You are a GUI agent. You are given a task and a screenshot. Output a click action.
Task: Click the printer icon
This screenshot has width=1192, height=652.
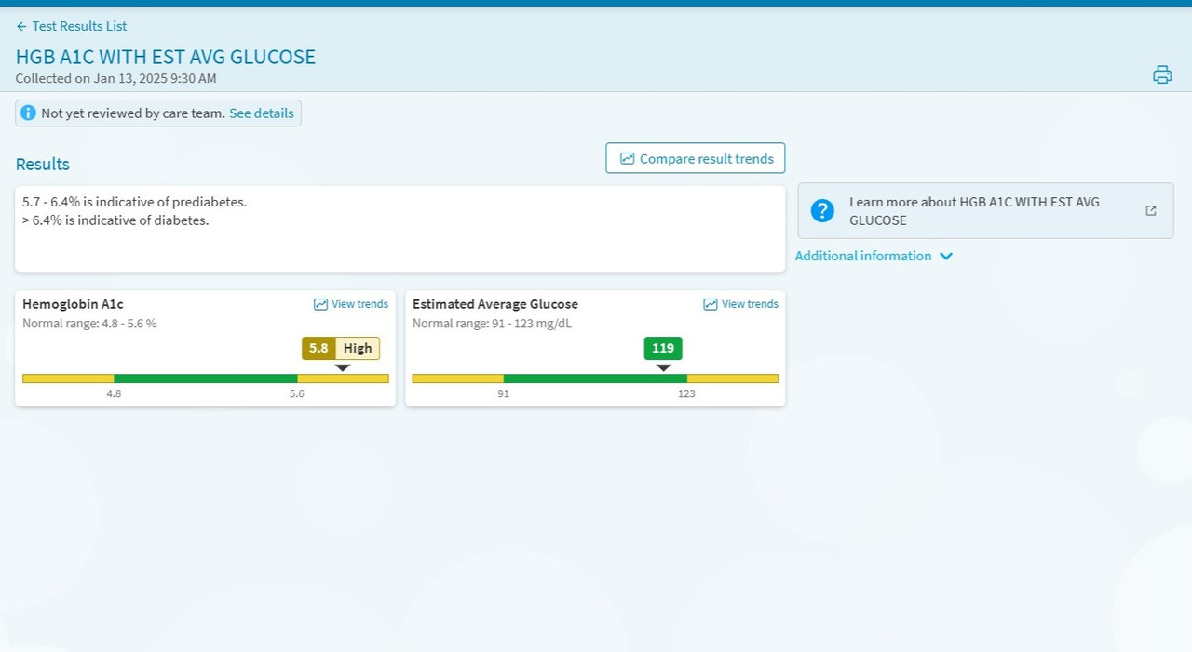point(1162,75)
